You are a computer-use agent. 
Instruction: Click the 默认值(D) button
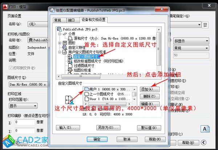point(149,128)
